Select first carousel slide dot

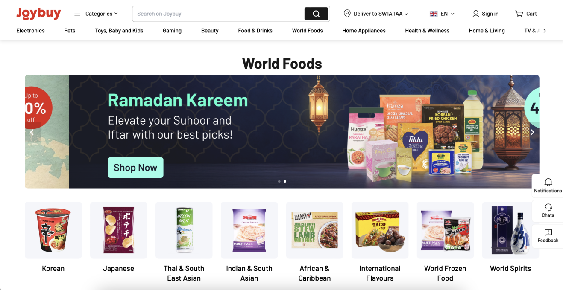pyautogui.click(x=279, y=181)
